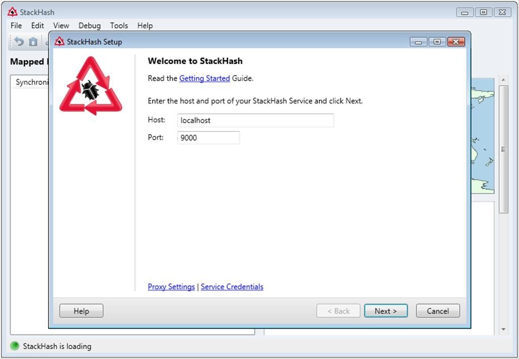Focus the Host input field
Screen dimensions: 519x359
(256, 120)
